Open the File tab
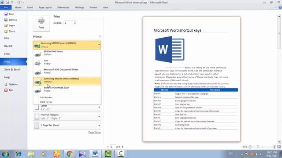 click(x=6, y=7)
